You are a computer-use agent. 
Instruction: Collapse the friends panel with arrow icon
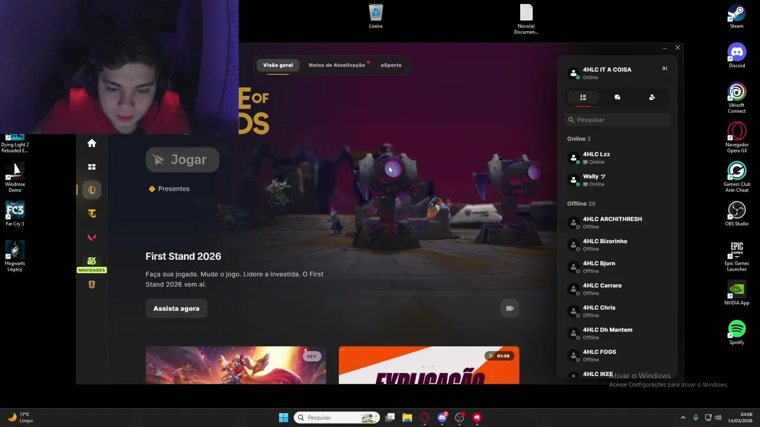[664, 69]
